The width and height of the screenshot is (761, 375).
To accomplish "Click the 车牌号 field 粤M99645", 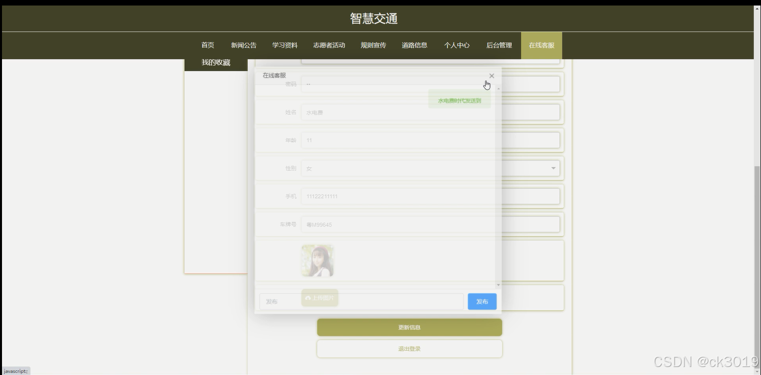I will 431,225.
